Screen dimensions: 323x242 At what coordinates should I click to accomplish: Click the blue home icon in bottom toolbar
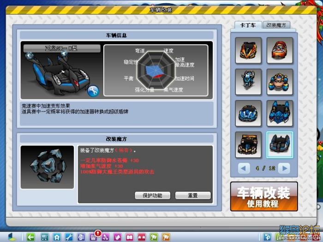click(57, 237)
